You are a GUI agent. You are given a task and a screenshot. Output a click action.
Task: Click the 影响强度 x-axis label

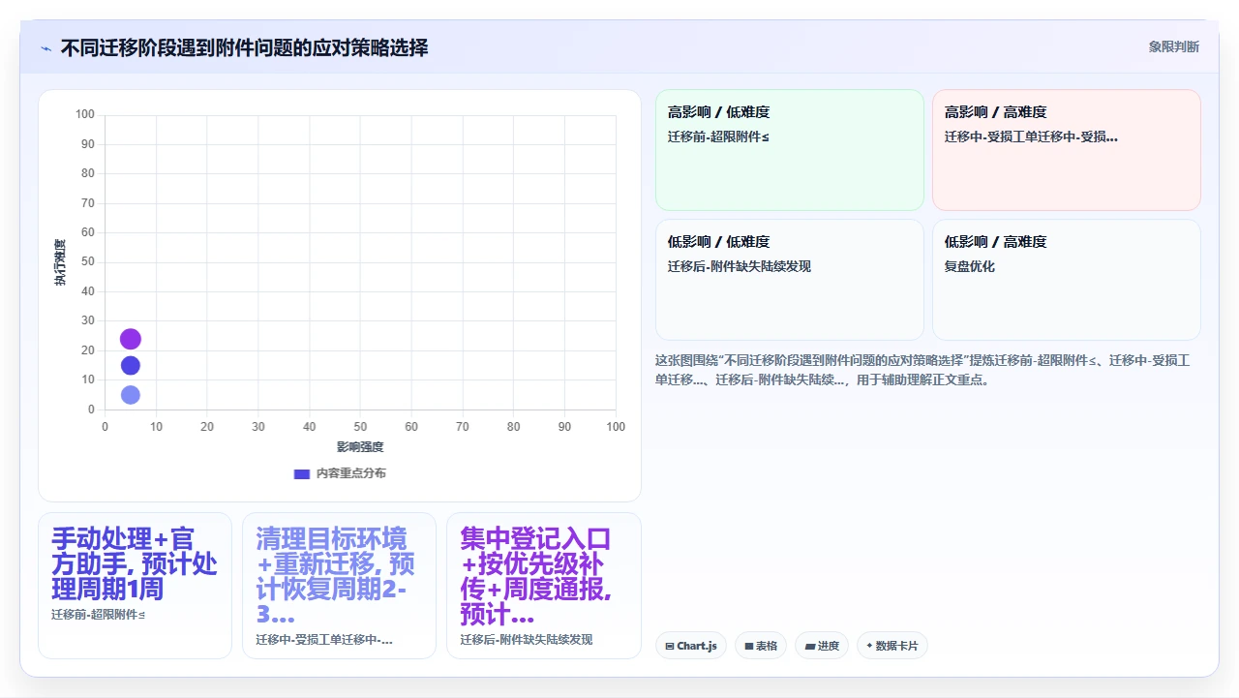(x=360, y=446)
